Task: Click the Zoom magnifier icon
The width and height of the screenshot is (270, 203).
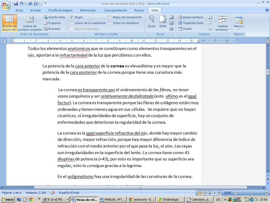Action: coord(152,21)
